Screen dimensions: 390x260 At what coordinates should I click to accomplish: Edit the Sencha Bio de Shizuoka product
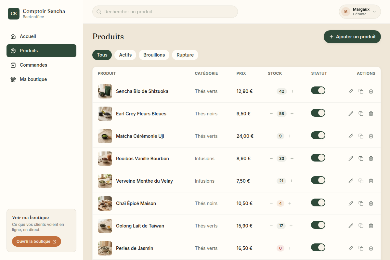(351, 91)
